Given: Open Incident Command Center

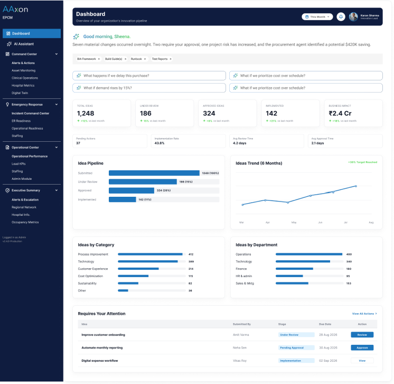Looking at the screenshot, I should (31, 114).
